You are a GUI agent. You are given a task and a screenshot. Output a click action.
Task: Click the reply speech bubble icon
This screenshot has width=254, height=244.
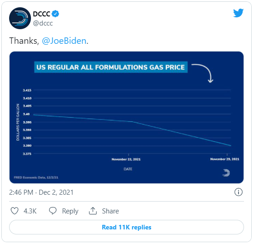tap(53, 211)
